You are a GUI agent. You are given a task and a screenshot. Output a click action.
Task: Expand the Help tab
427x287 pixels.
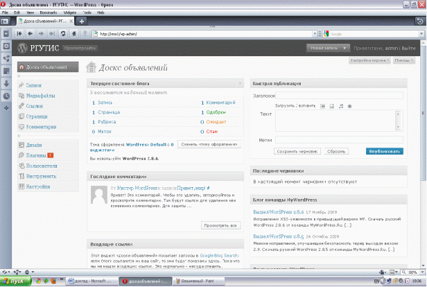click(x=404, y=60)
